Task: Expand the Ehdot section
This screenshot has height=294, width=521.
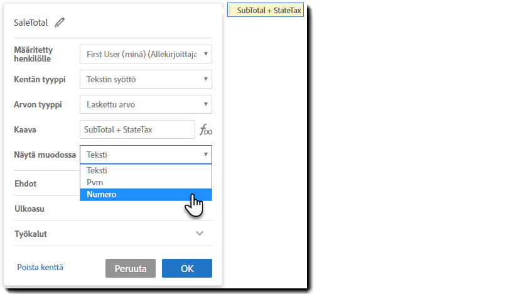Action: [x=26, y=183]
